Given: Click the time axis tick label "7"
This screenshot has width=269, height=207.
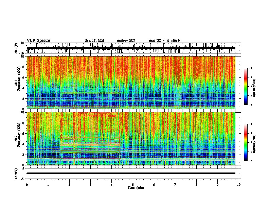Looking at the screenshot, I should pos(175,185).
